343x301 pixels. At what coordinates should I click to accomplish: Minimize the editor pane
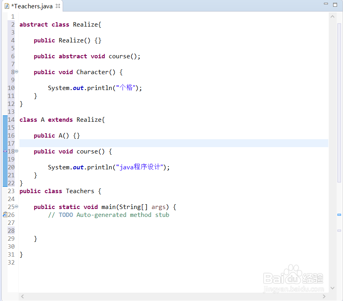[x=326, y=4]
